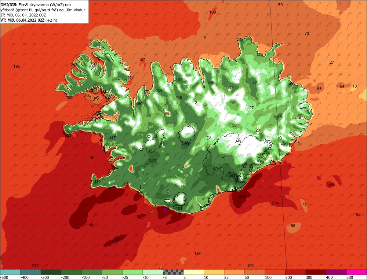This screenshot has height=280, width=367.
Task: Select the '-300' legend label
Action: [45, 277]
